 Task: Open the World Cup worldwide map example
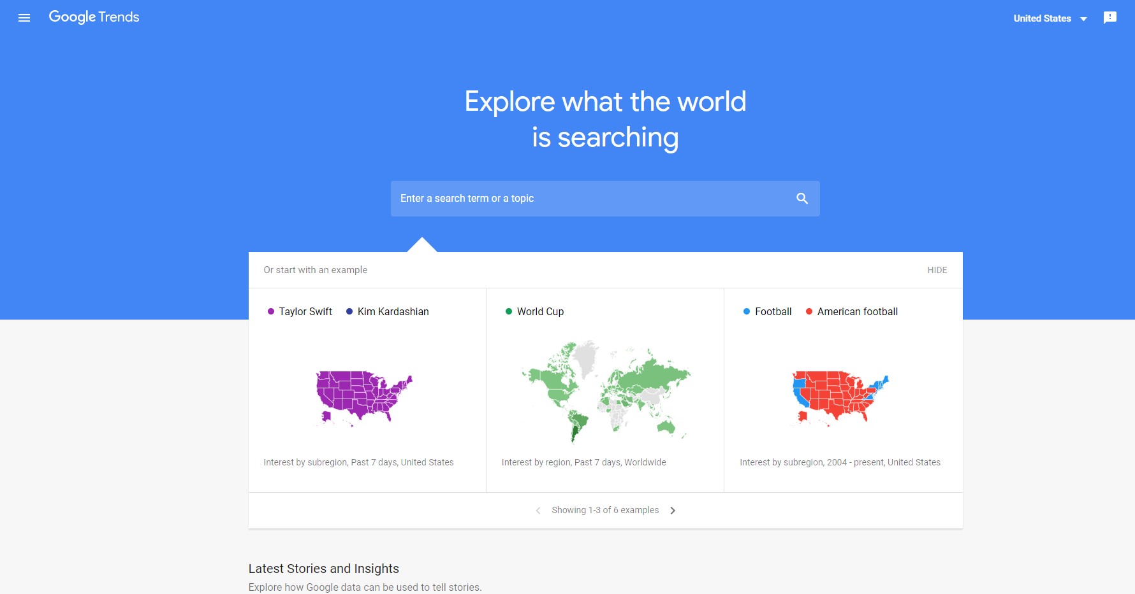(605, 390)
